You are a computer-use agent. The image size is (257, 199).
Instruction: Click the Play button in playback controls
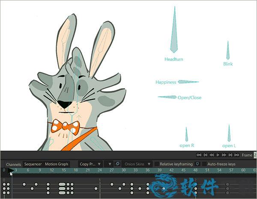218,155
